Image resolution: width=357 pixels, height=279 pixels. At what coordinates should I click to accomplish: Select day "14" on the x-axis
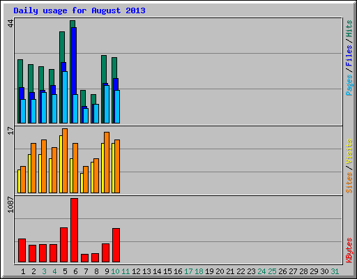pyautogui.click(x=157, y=271)
